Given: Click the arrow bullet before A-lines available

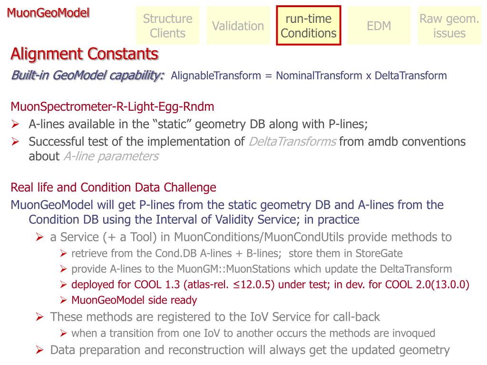Looking at the screenshot, I should (x=15, y=125).
